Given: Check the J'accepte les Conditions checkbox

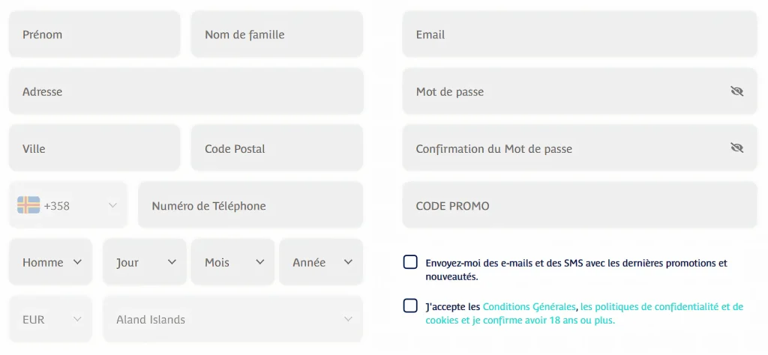Looking at the screenshot, I should (410, 306).
